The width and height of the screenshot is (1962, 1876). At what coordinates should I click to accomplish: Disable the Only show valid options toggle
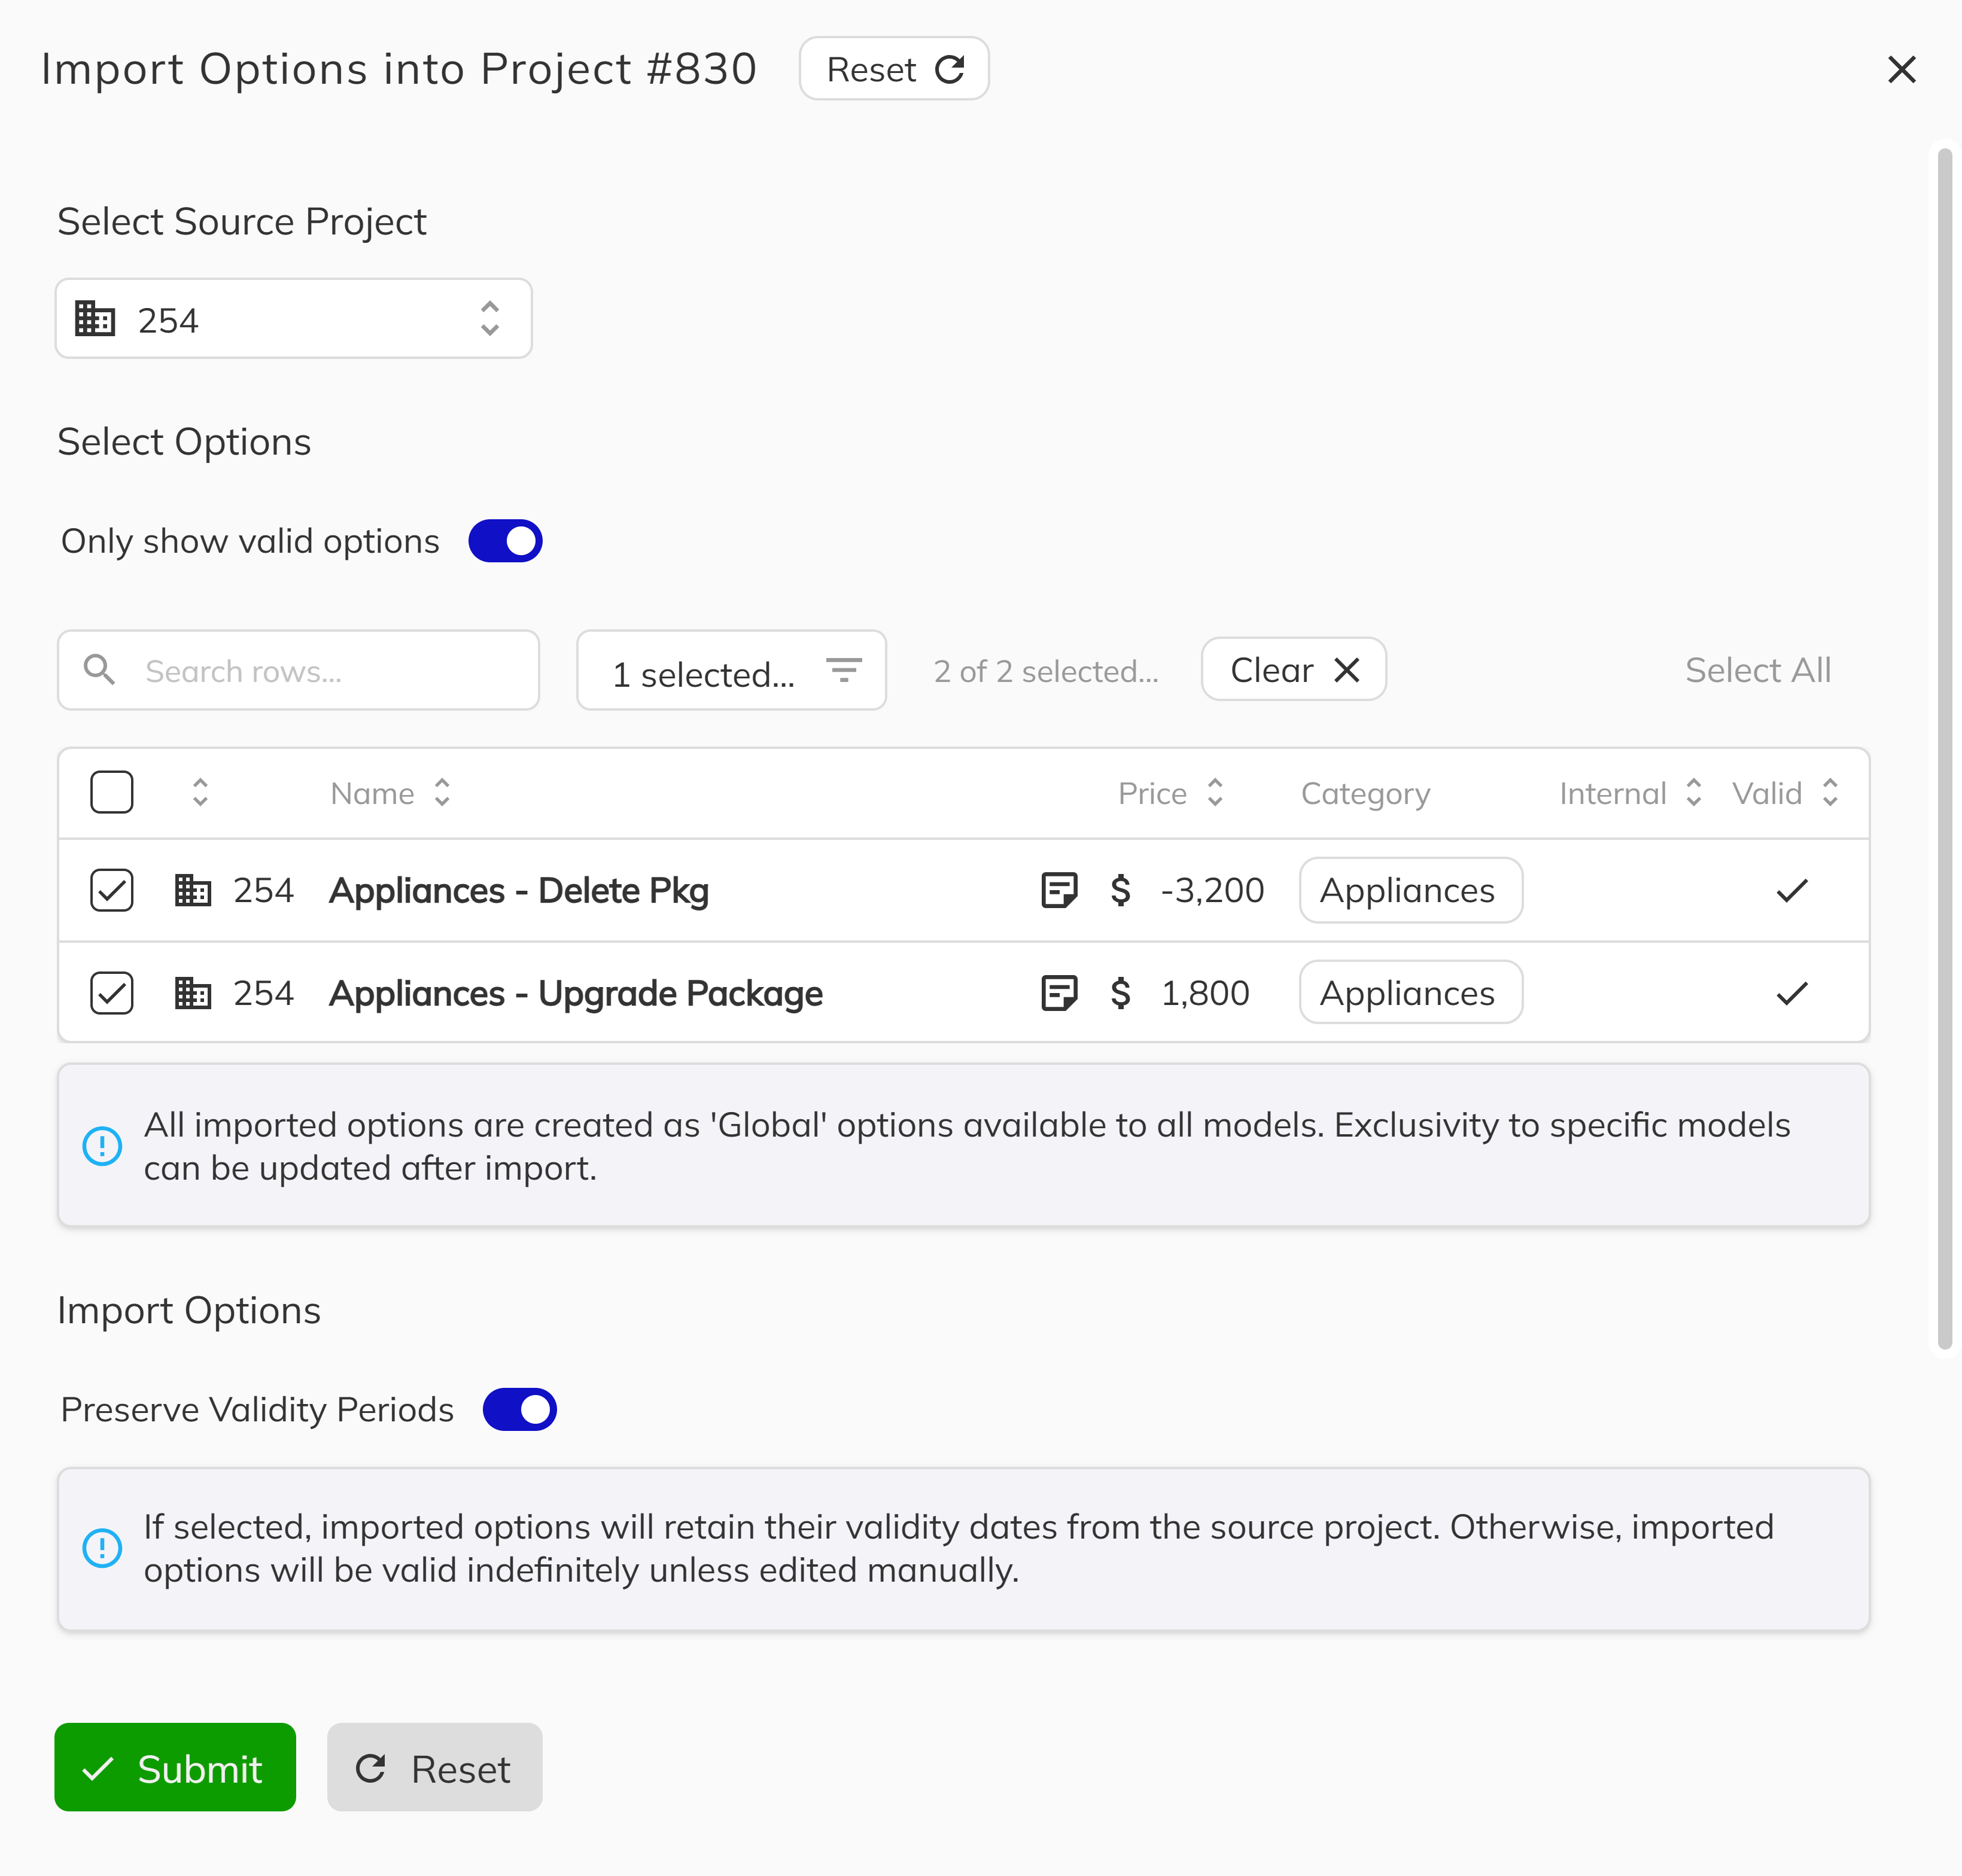(x=505, y=540)
